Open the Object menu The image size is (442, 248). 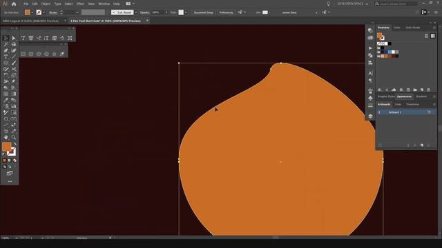pyautogui.click(x=46, y=4)
